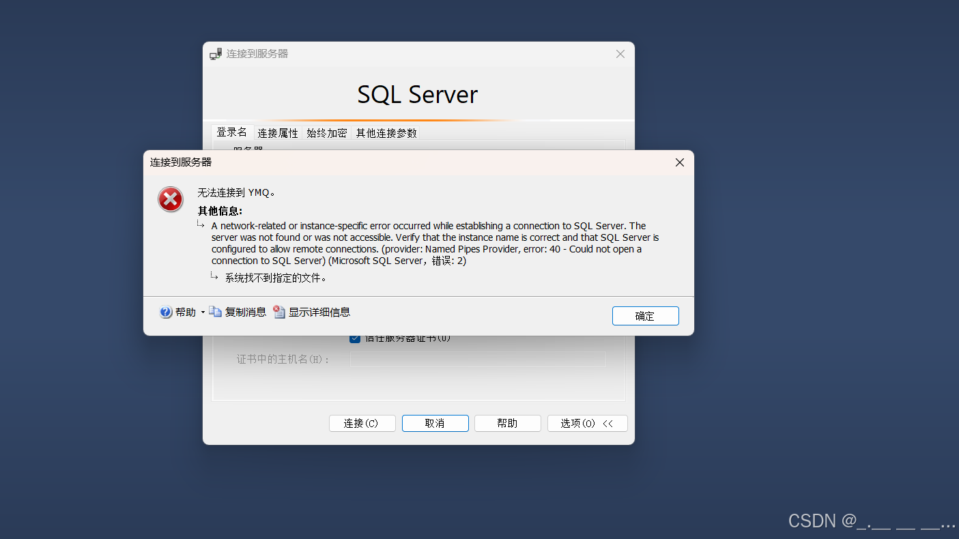Collapse options using the 选项(O) << button
Viewport: 959px width, 539px height.
point(587,423)
